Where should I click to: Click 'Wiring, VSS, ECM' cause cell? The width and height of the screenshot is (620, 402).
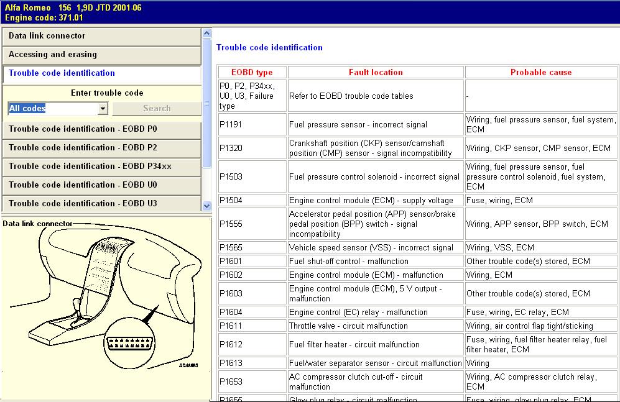point(541,247)
